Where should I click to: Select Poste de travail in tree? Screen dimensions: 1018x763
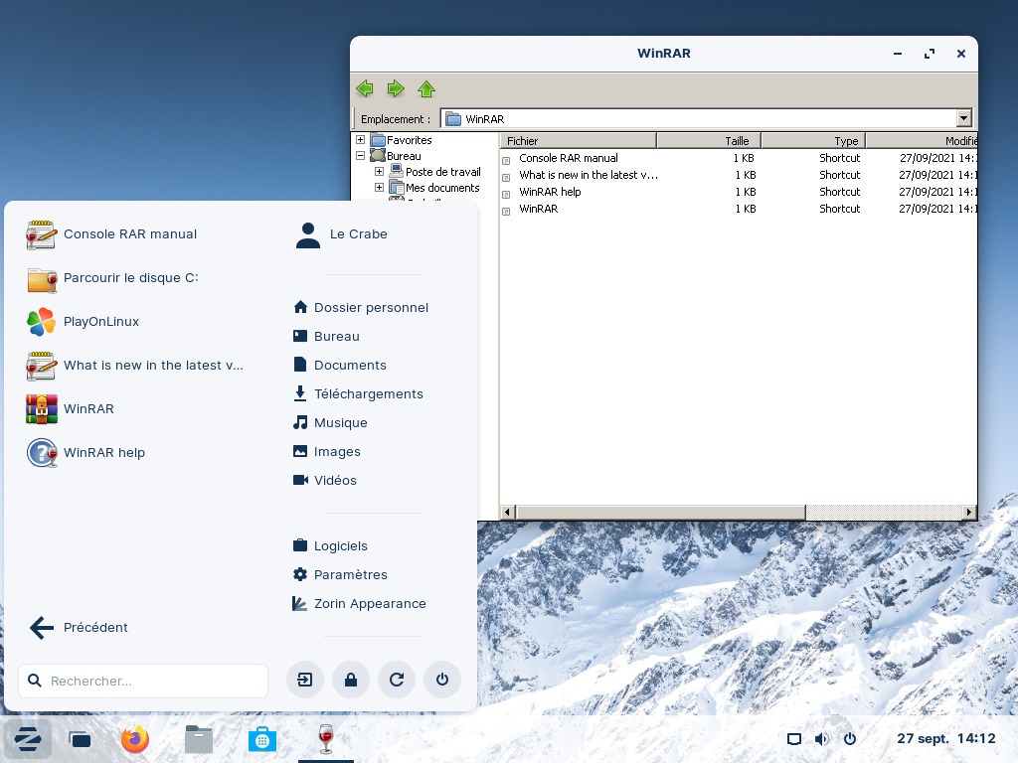(442, 172)
